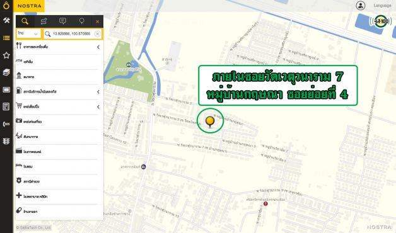This screenshot has height=233, width=396.
Task: Switch to the route directions tab
Action: [44, 21]
